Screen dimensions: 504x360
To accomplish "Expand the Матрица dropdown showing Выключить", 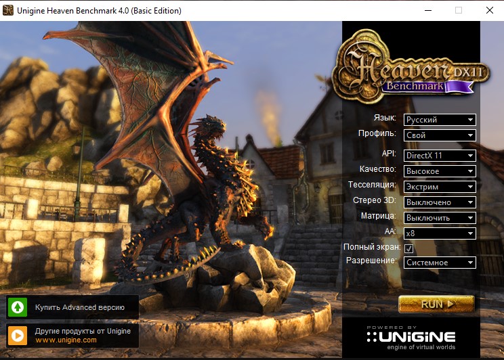I will click(440, 218).
